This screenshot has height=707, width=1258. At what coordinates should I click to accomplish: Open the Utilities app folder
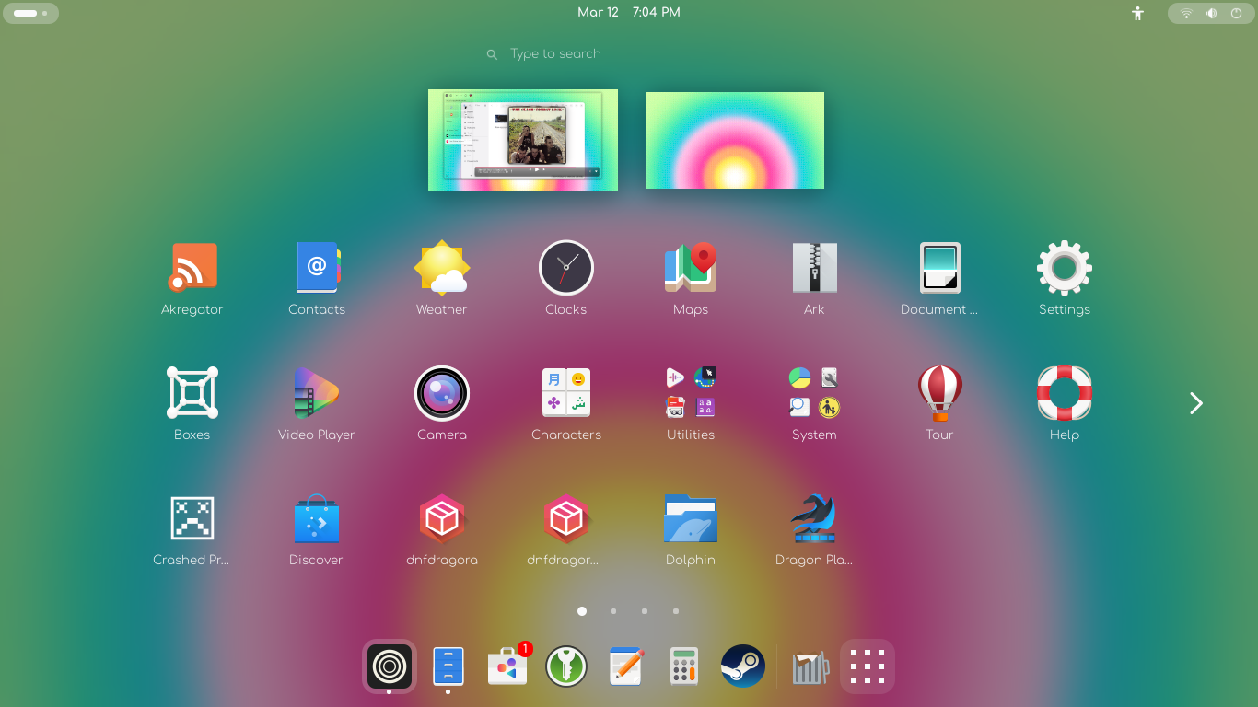point(690,391)
